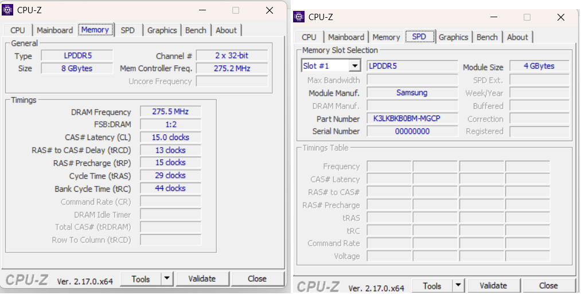
Task: Click the Part Number field K3LKBKB0BM-MGCP
Action: (x=407, y=119)
